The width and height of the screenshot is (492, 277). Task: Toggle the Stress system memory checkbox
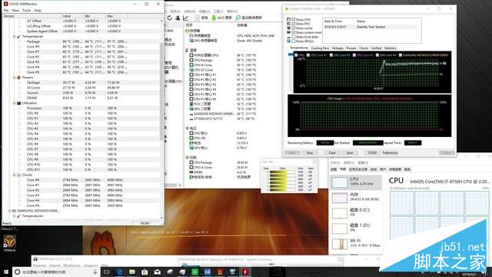(x=294, y=32)
